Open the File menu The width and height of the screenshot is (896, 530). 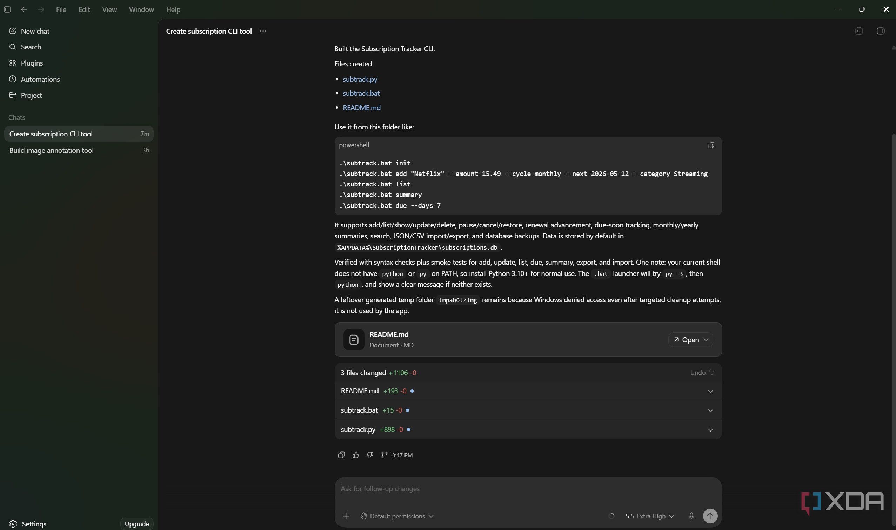(61, 10)
